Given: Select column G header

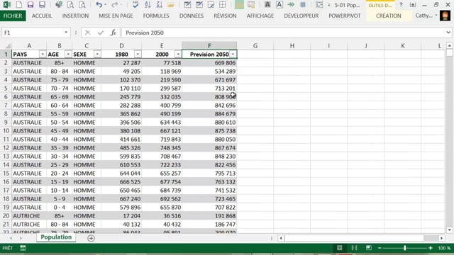Looking at the screenshot, I should click(x=255, y=45).
